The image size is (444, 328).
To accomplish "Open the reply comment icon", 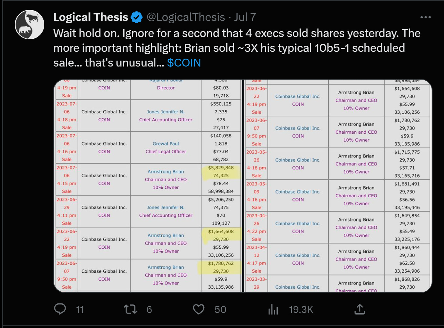I will click(60, 309).
